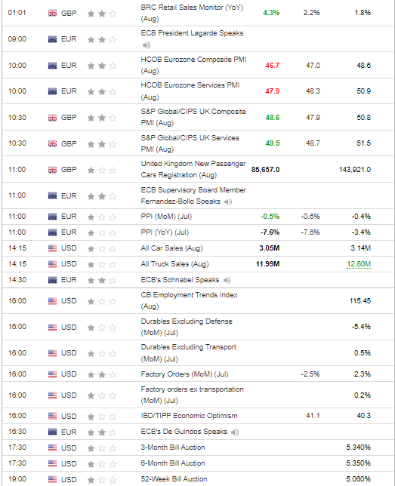395x486 pixels.
Task: Click forecast value -2.5% for Factory Orders
Action: coord(310,374)
